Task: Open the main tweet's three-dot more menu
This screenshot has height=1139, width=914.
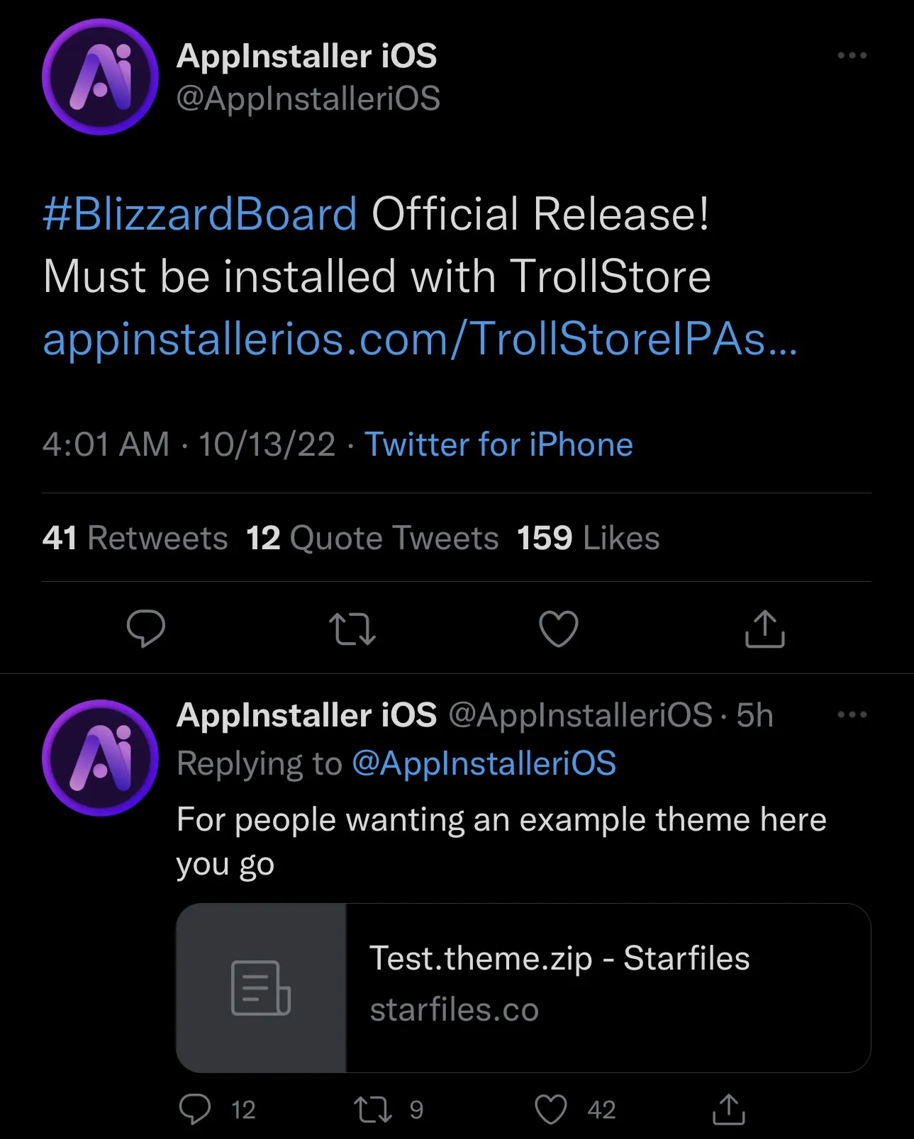Action: [852, 55]
